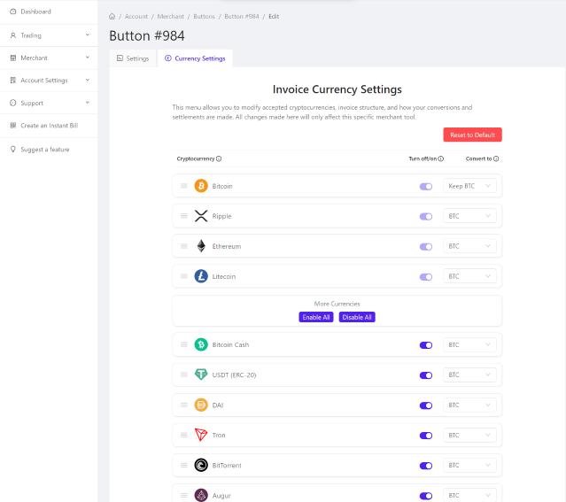Click the home icon in breadcrumb
This screenshot has width=566, height=502.
coord(112,17)
